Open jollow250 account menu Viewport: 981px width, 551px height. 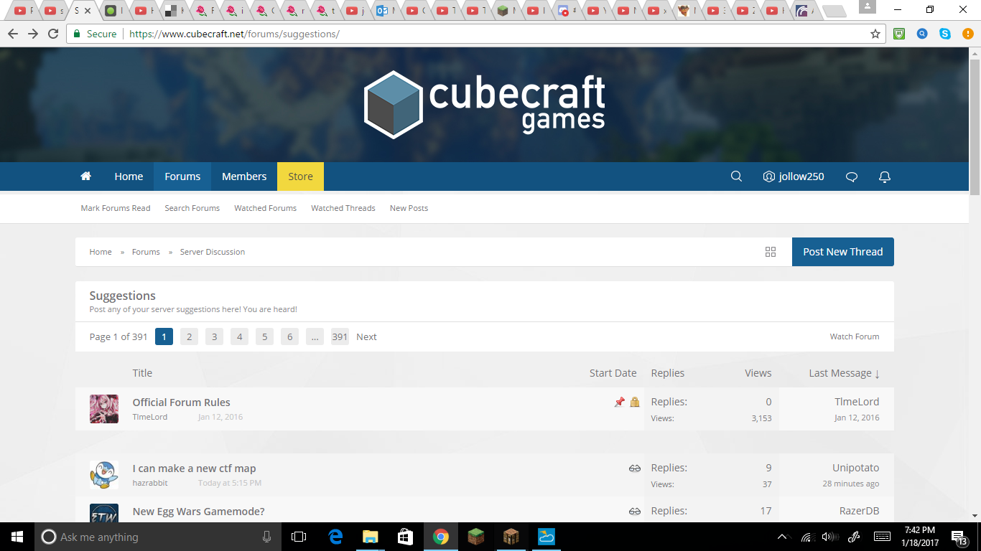click(794, 176)
